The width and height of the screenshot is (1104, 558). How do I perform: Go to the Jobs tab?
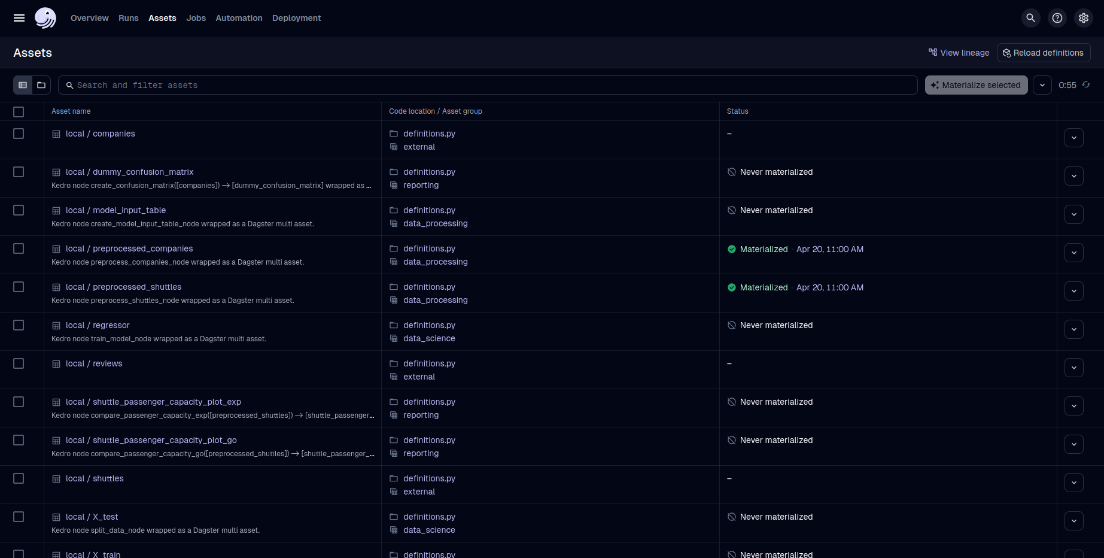point(196,18)
